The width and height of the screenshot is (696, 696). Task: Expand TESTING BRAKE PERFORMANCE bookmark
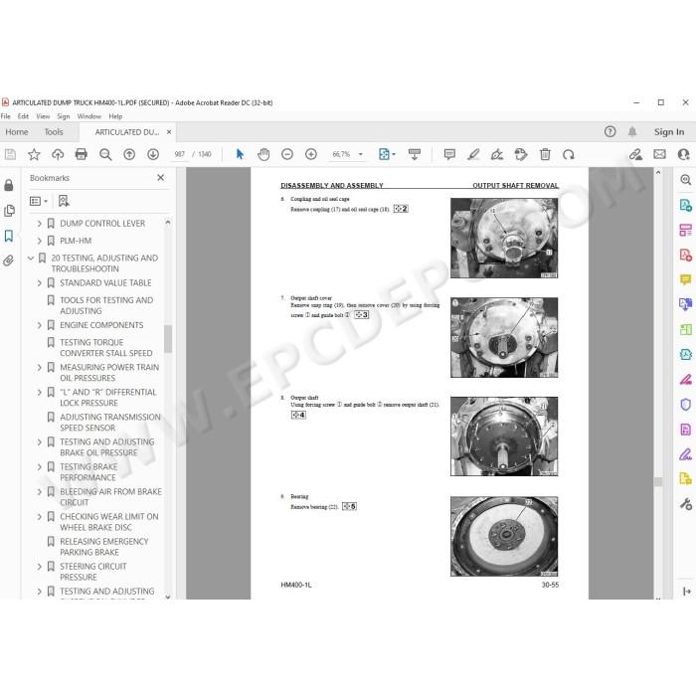pyautogui.click(x=39, y=467)
